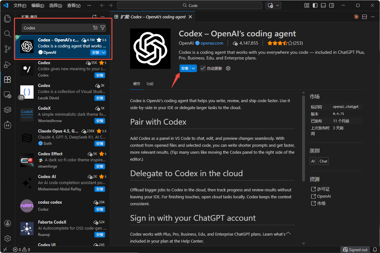Go back with the navigation arrow
Screen dimensions: 380x253
[102, 5]
